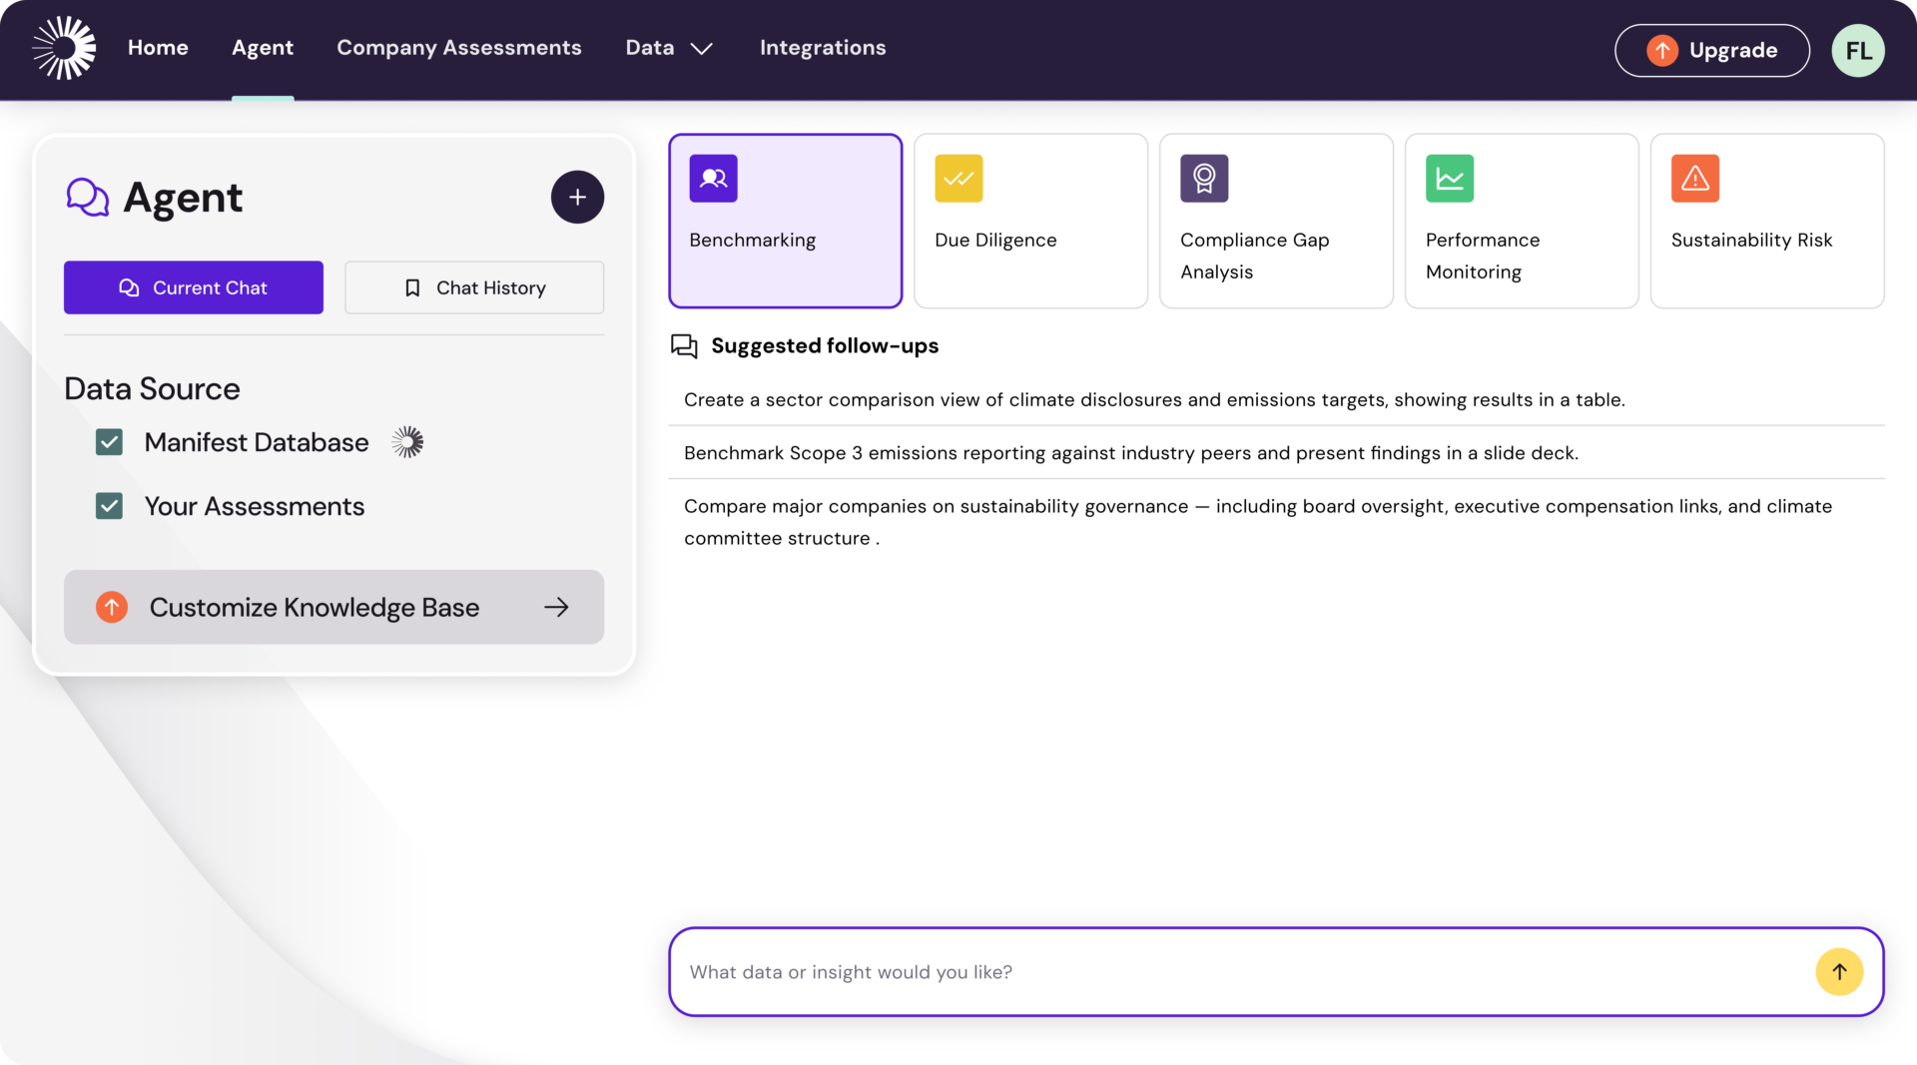Uncheck the Manifest Database checkbox
Image resolution: width=1917 pixels, height=1065 pixels.
pos(109,442)
